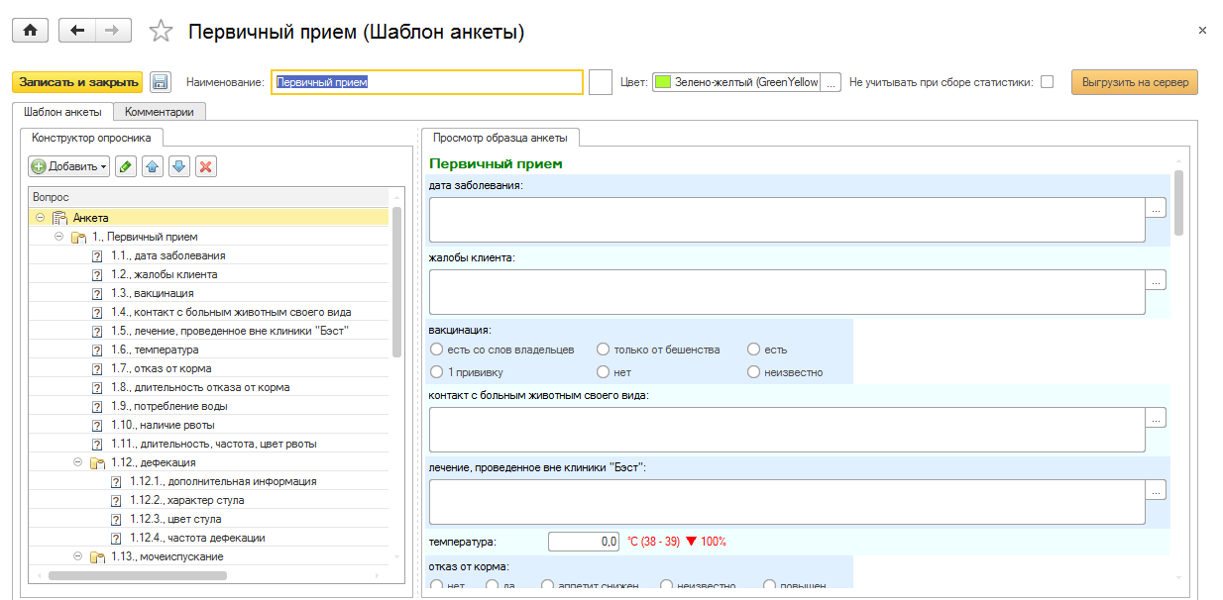Image resolution: width=1223 pixels, height=600 pixels.
Task: Select tree row '1.4., контакт с больным животным'
Action: [x=210, y=312]
